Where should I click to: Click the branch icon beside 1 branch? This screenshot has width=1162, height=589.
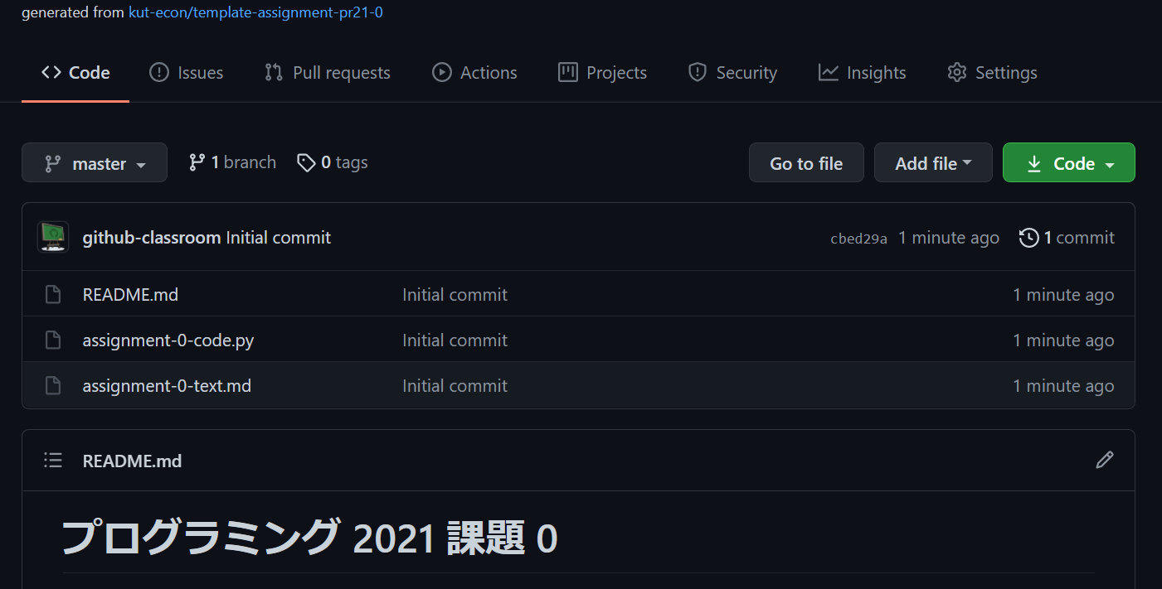point(198,162)
